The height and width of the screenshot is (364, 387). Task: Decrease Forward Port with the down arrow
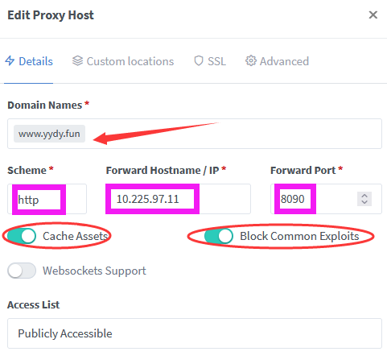364,202
